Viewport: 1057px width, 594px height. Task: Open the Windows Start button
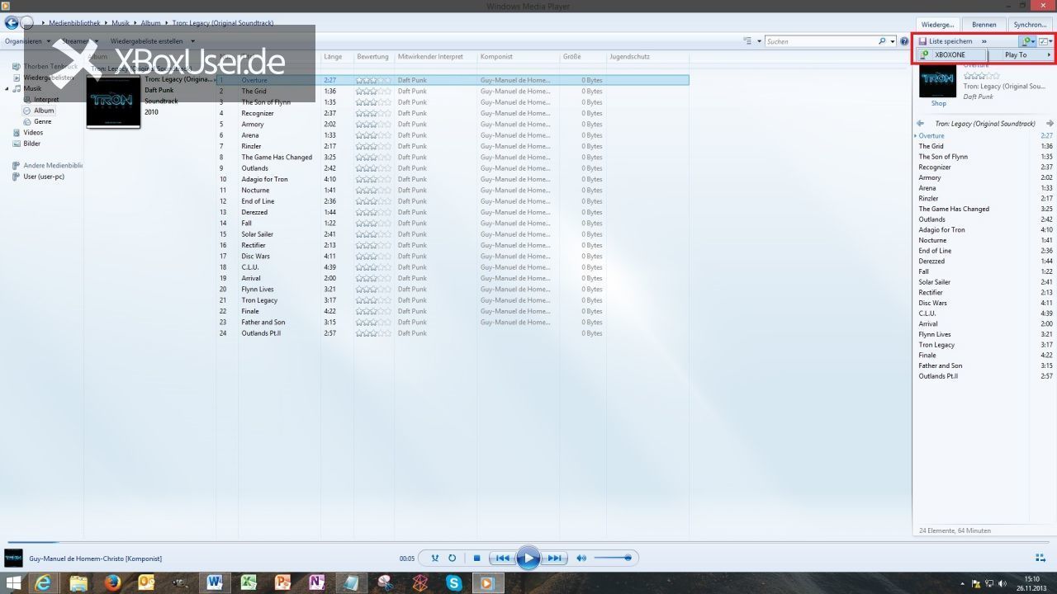[x=12, y=583]
